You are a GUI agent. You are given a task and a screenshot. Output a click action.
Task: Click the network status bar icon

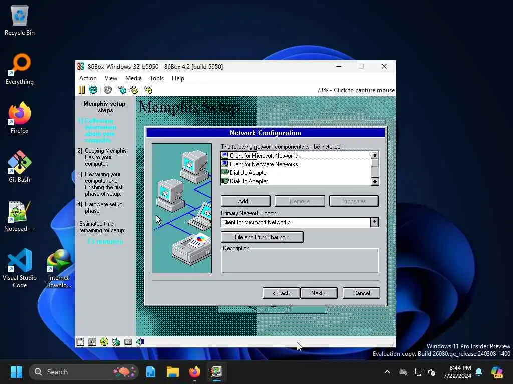point(116,342)
